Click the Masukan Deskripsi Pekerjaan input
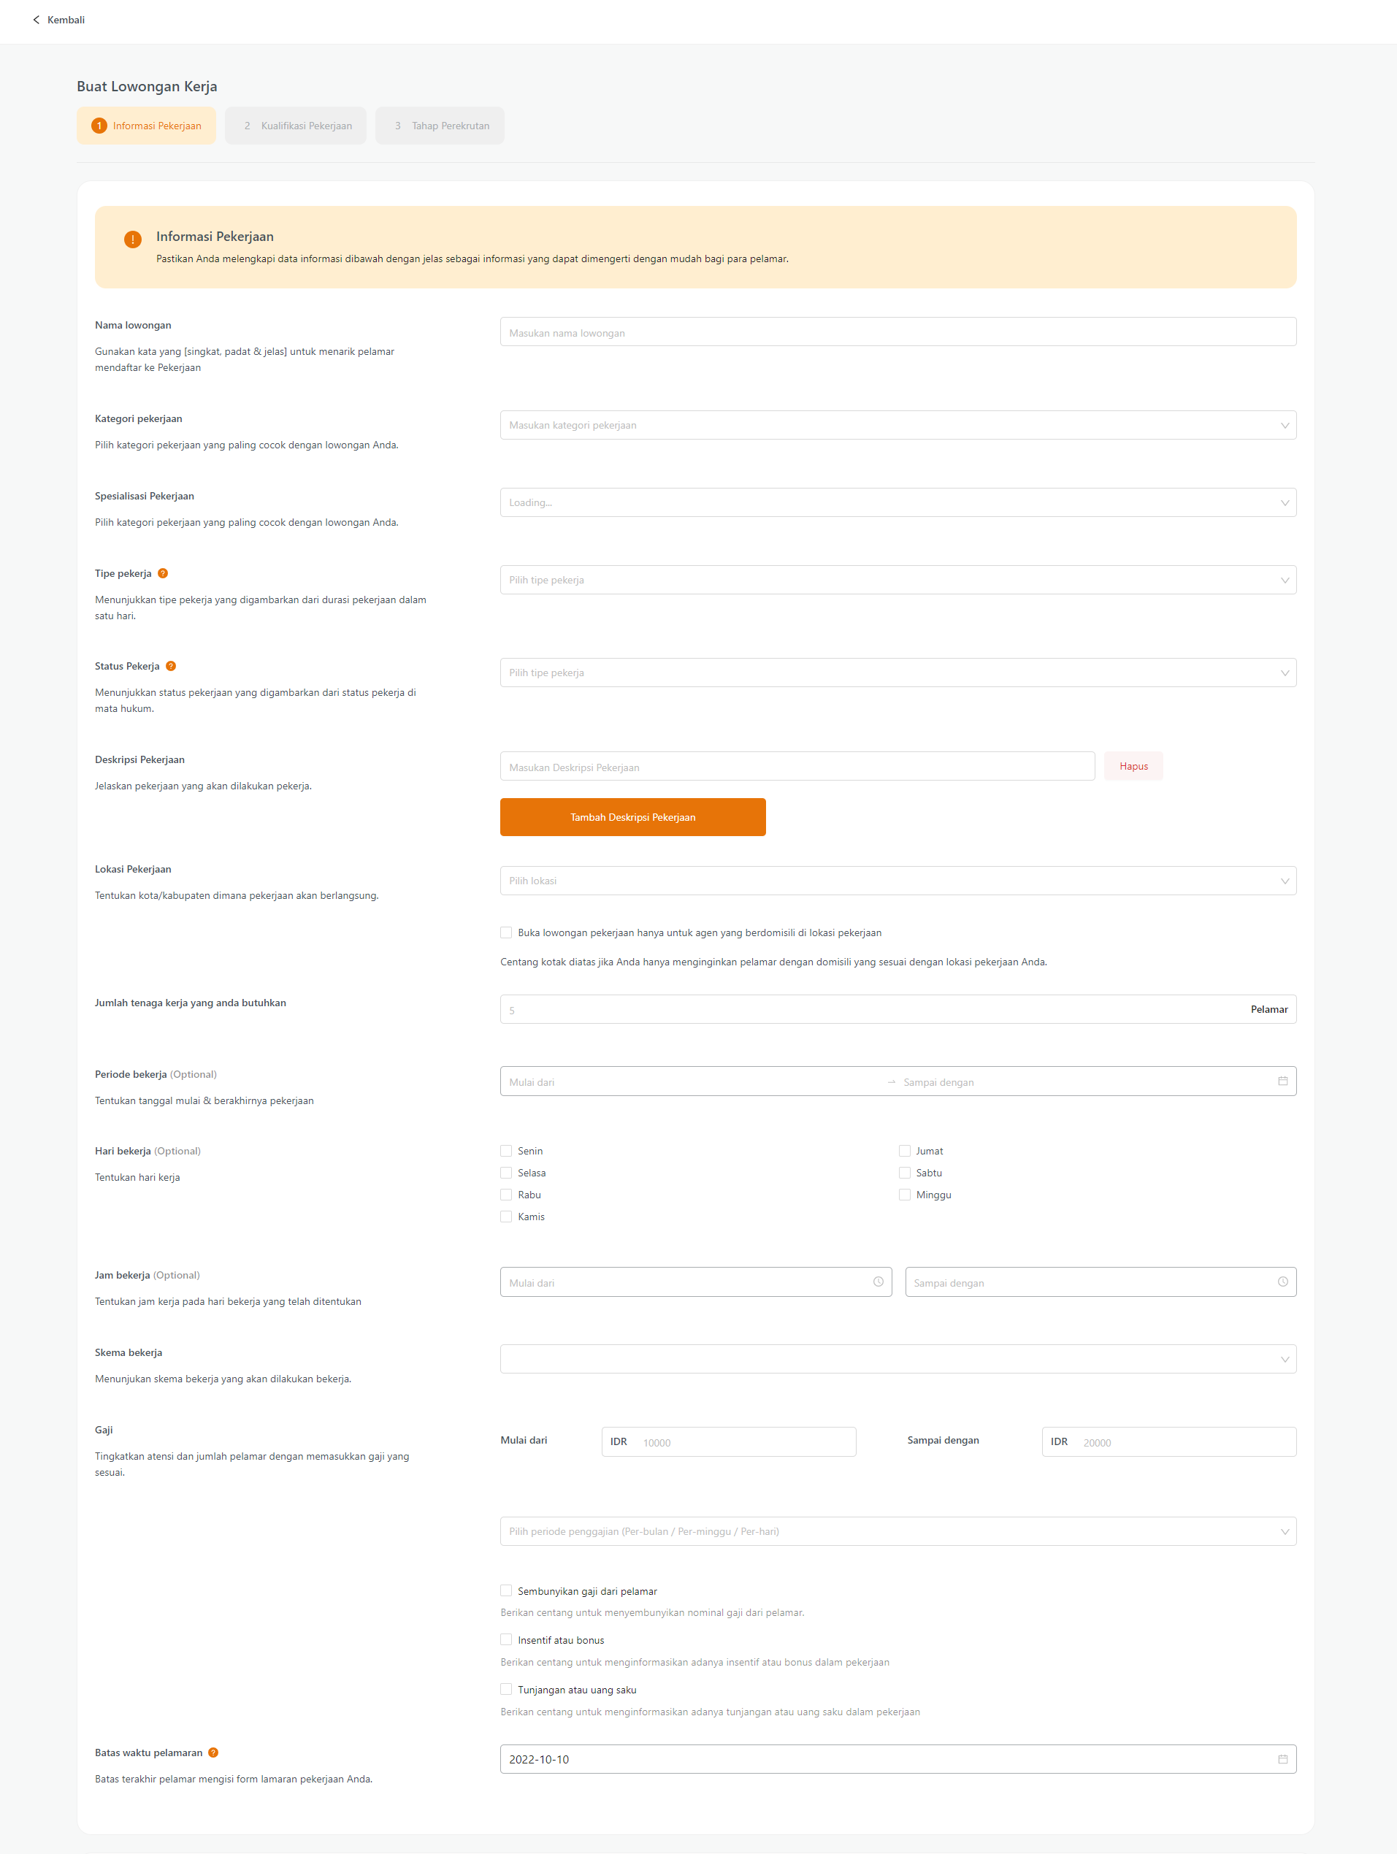Screen dimensions: 1397x1854 click(797, 766)
